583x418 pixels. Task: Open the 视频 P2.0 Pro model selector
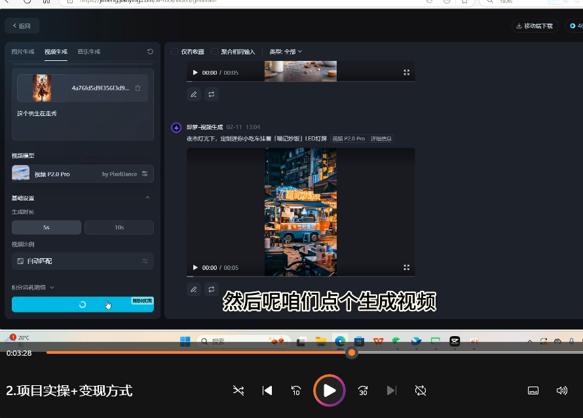(83, 174)
